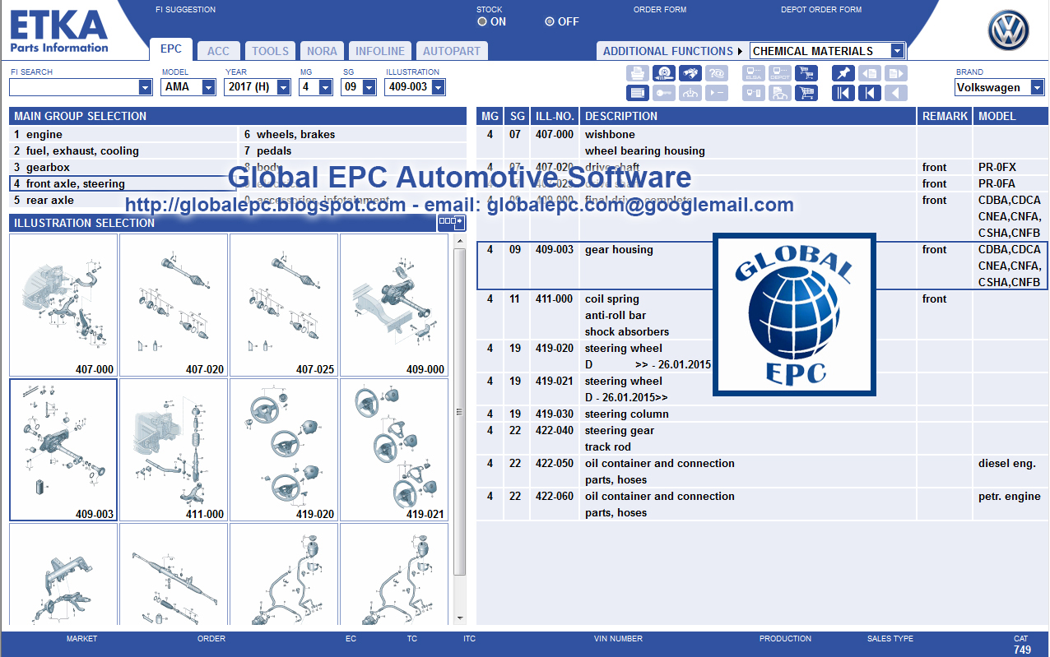Open the DEPOT function icon

click(x=779, y=72)
